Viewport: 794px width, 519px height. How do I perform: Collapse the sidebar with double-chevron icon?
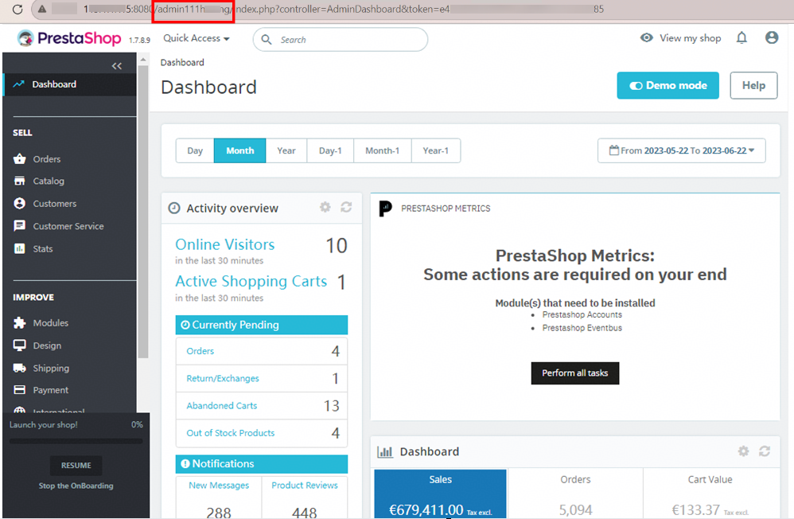117,66
